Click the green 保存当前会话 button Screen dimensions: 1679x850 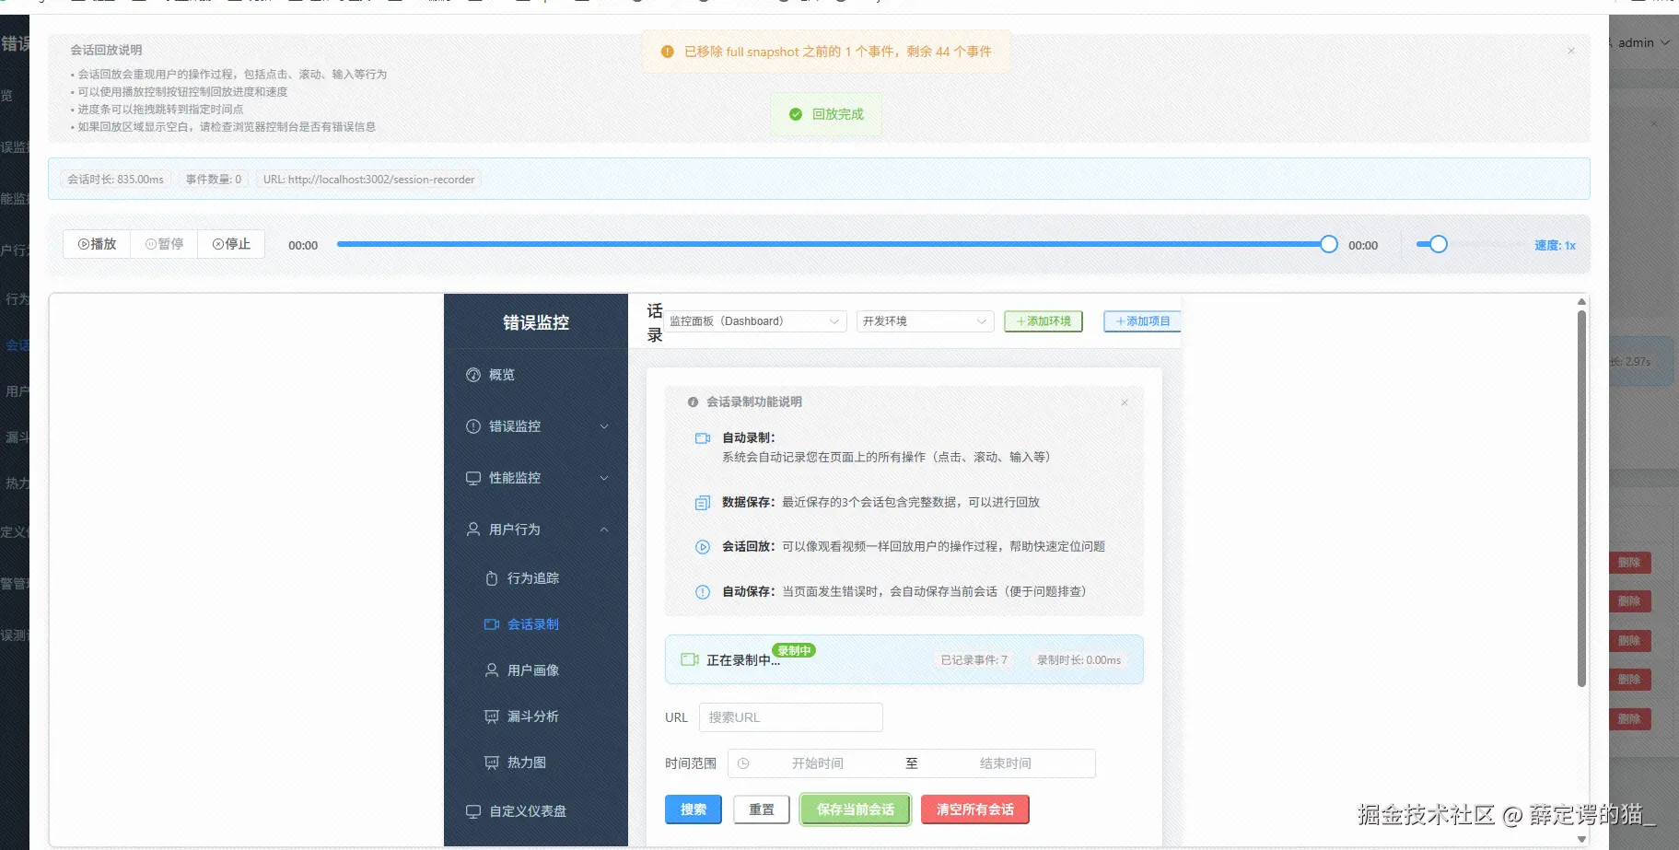coord(856,809)
